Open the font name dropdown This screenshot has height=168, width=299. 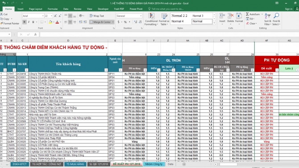[43, 16]
